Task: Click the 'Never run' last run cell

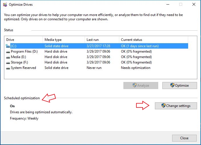Action: click(94, 68)
